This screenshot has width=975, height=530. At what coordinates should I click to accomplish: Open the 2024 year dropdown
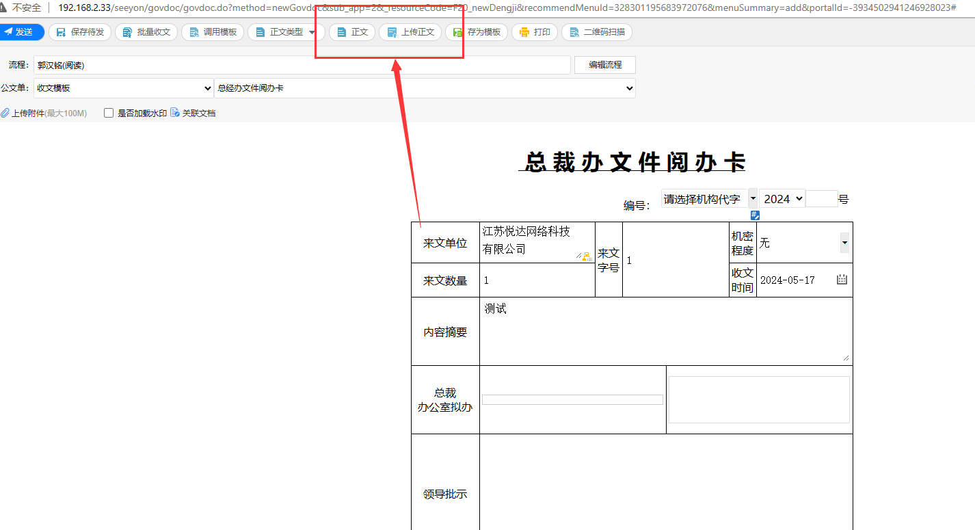(782, 199)
